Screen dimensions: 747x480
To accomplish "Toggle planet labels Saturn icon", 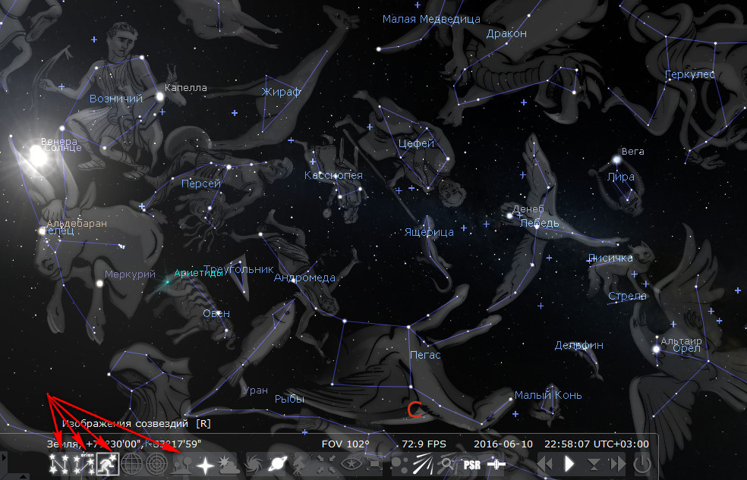I will click(278, 464).
